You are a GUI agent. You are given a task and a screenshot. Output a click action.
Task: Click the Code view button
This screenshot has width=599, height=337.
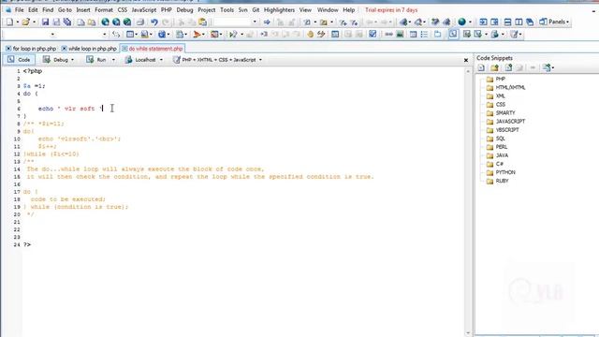point(19,60)
